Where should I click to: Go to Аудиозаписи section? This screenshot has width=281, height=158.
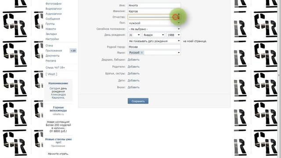pyautogui.click(x=54, y=14)
